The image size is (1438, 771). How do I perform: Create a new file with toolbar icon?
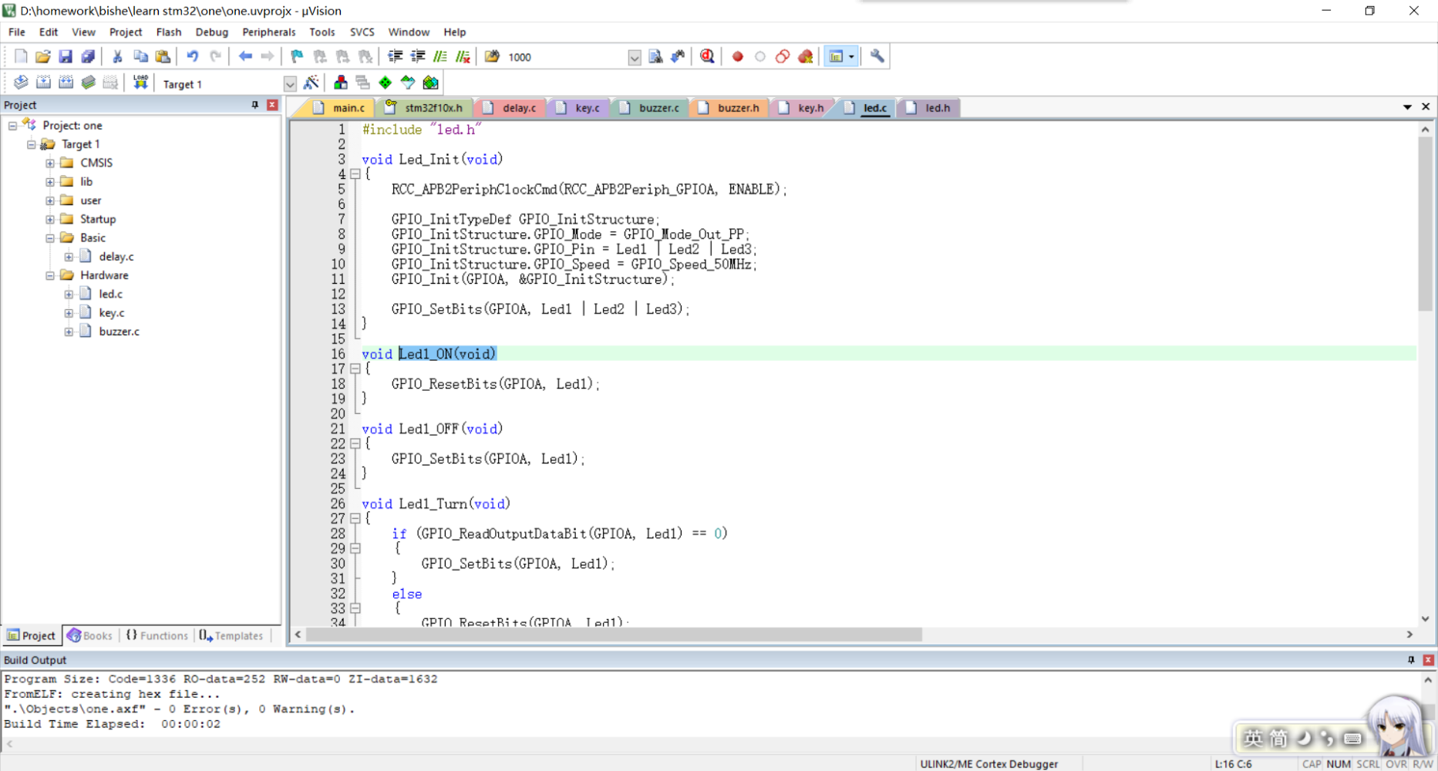tap(21, 56)
